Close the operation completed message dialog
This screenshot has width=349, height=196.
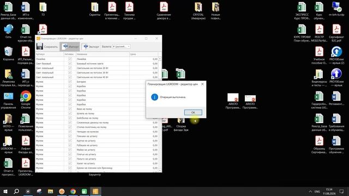(x=202, y=84)
